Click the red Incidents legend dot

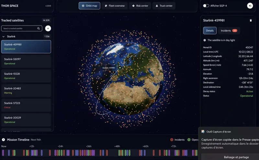(x=172, y=140)
